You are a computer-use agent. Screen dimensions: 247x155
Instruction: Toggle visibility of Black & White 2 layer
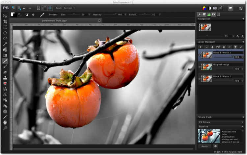[199, 55]
